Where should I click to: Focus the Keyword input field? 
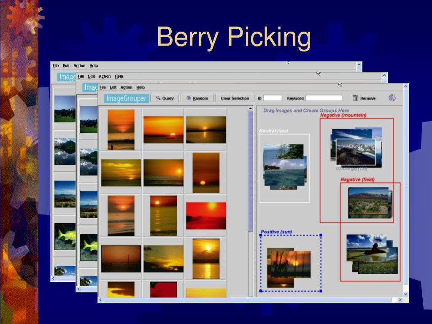[x=324, y=98]
